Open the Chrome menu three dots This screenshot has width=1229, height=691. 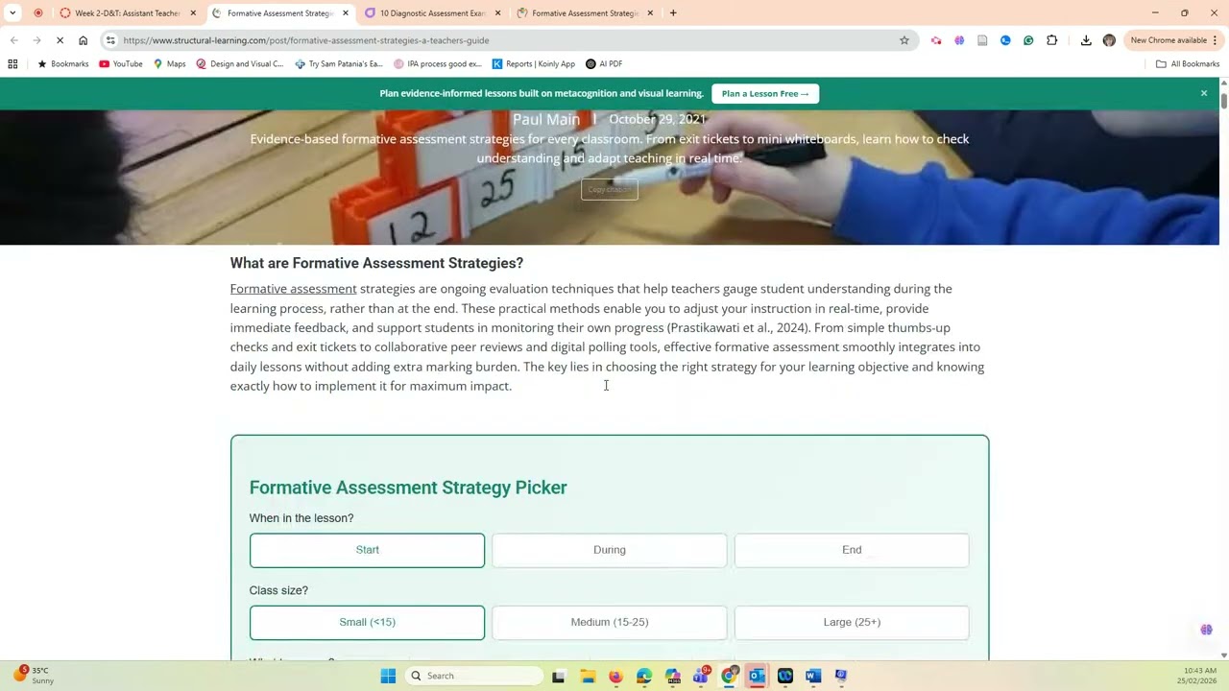[1216, 40]
